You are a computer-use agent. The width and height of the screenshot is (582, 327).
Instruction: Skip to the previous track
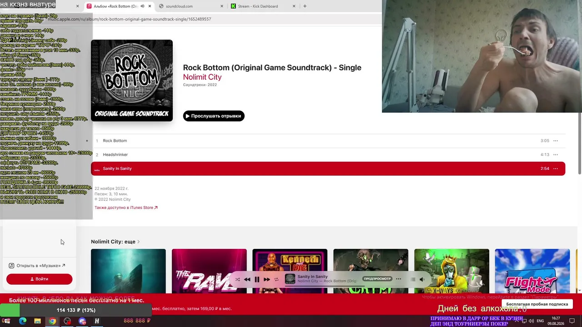(x=247, y=279)
